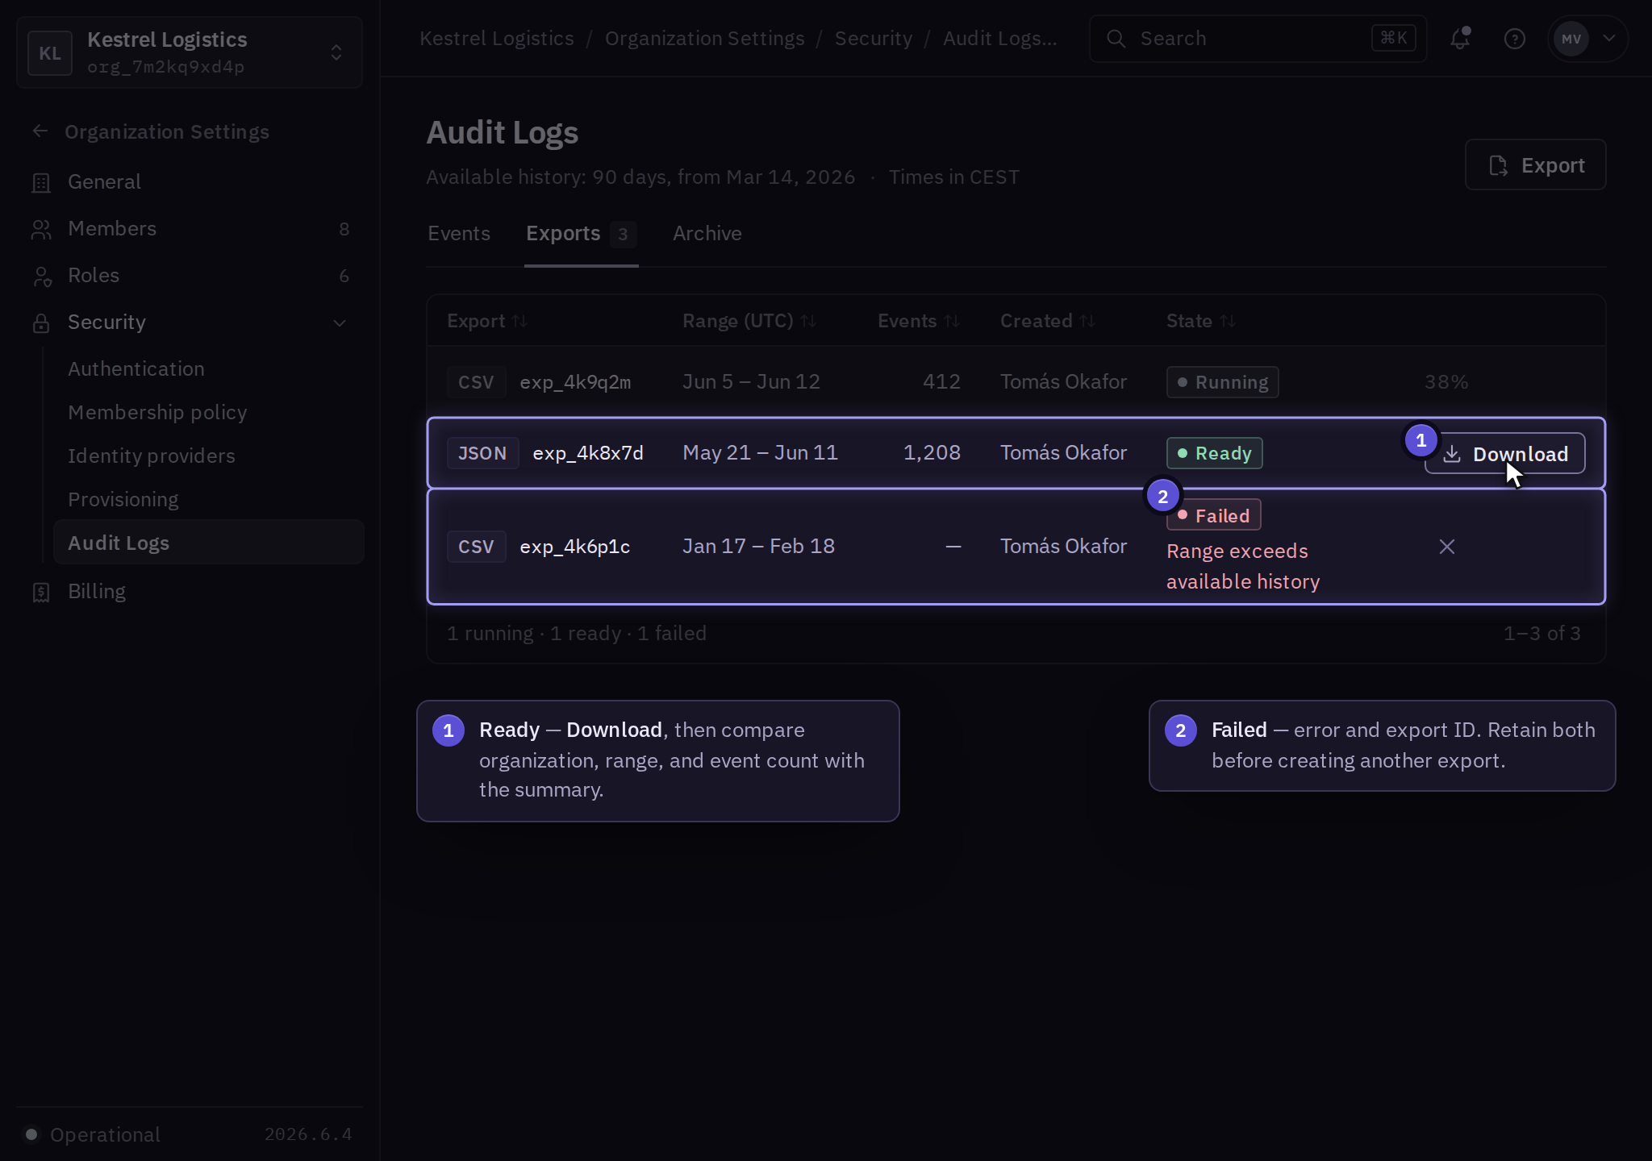This screenshot has height=1161, width=1652.
Task: Click export ID exp_4k9q2m
Action: coord(575,382)
